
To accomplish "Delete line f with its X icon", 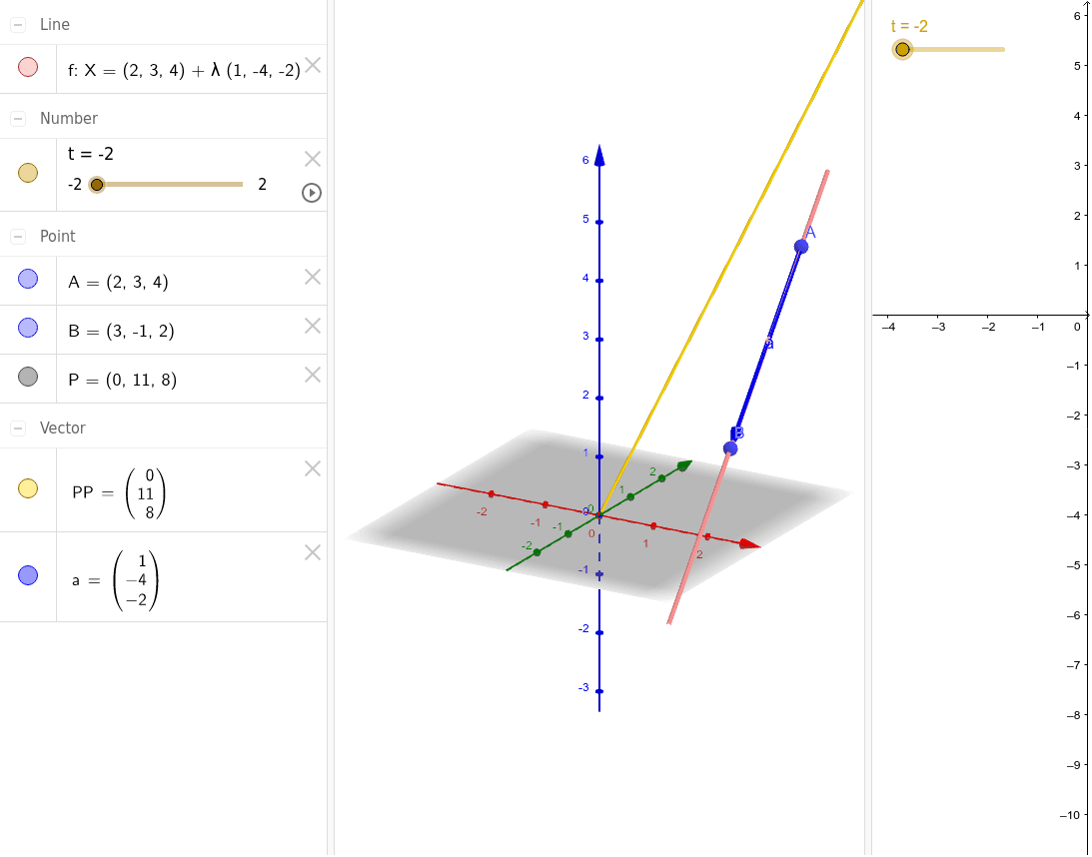I will tap(313, 65).
